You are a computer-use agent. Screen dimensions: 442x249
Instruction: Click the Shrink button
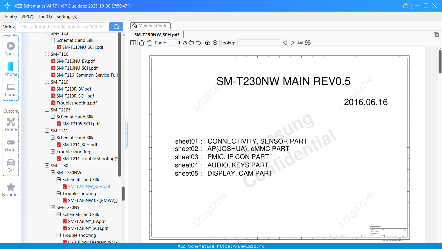[9, 27]
